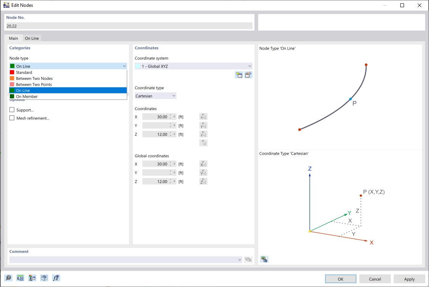Switch to the On Line tab

tap(32, 38)
